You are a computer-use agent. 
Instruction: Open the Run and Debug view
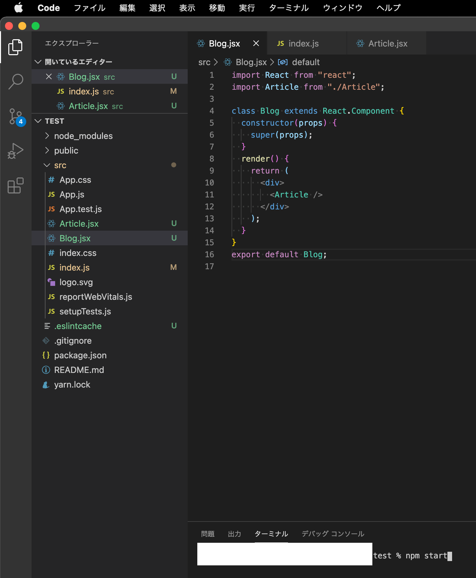(15, 151)
